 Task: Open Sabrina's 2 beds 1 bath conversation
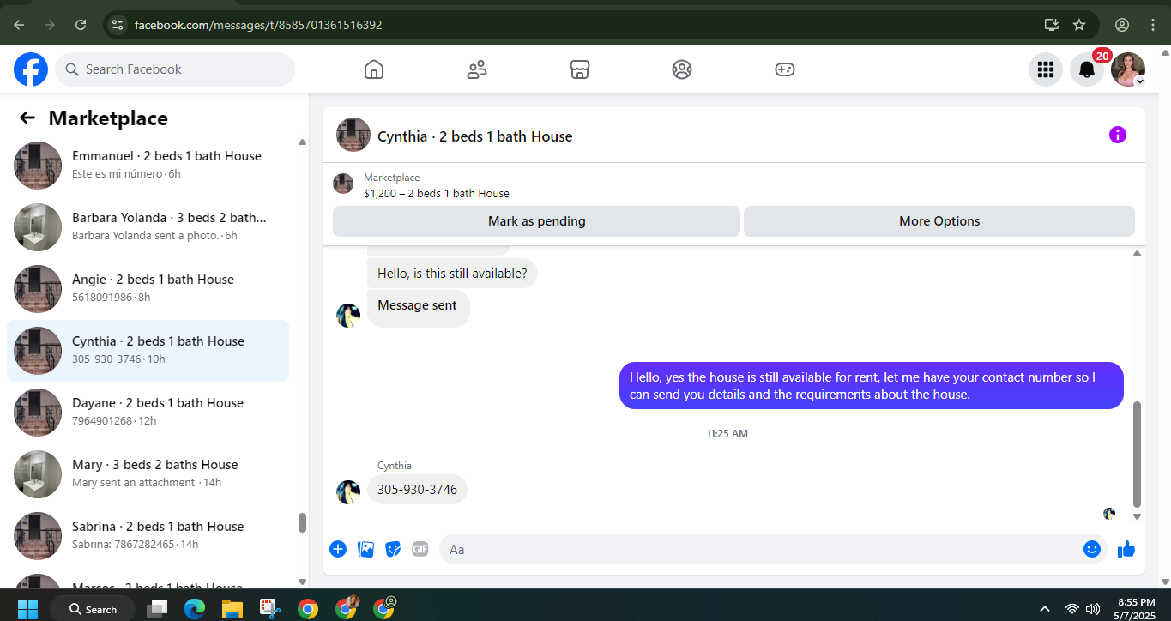[148, 536]
